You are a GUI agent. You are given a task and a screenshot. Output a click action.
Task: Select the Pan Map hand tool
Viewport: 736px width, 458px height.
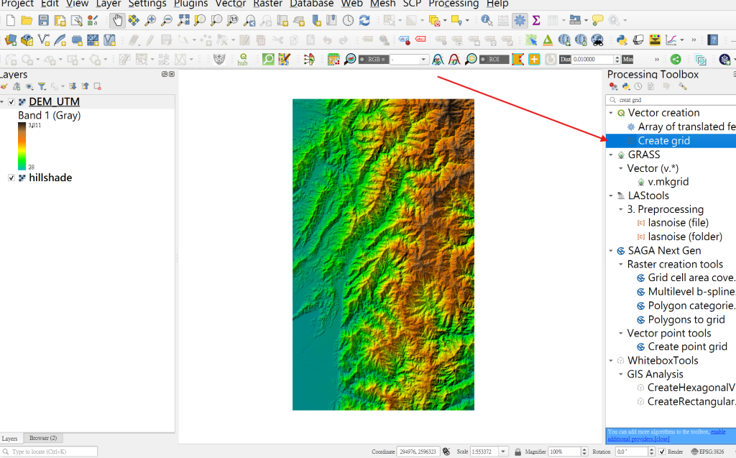click(117, 20)
